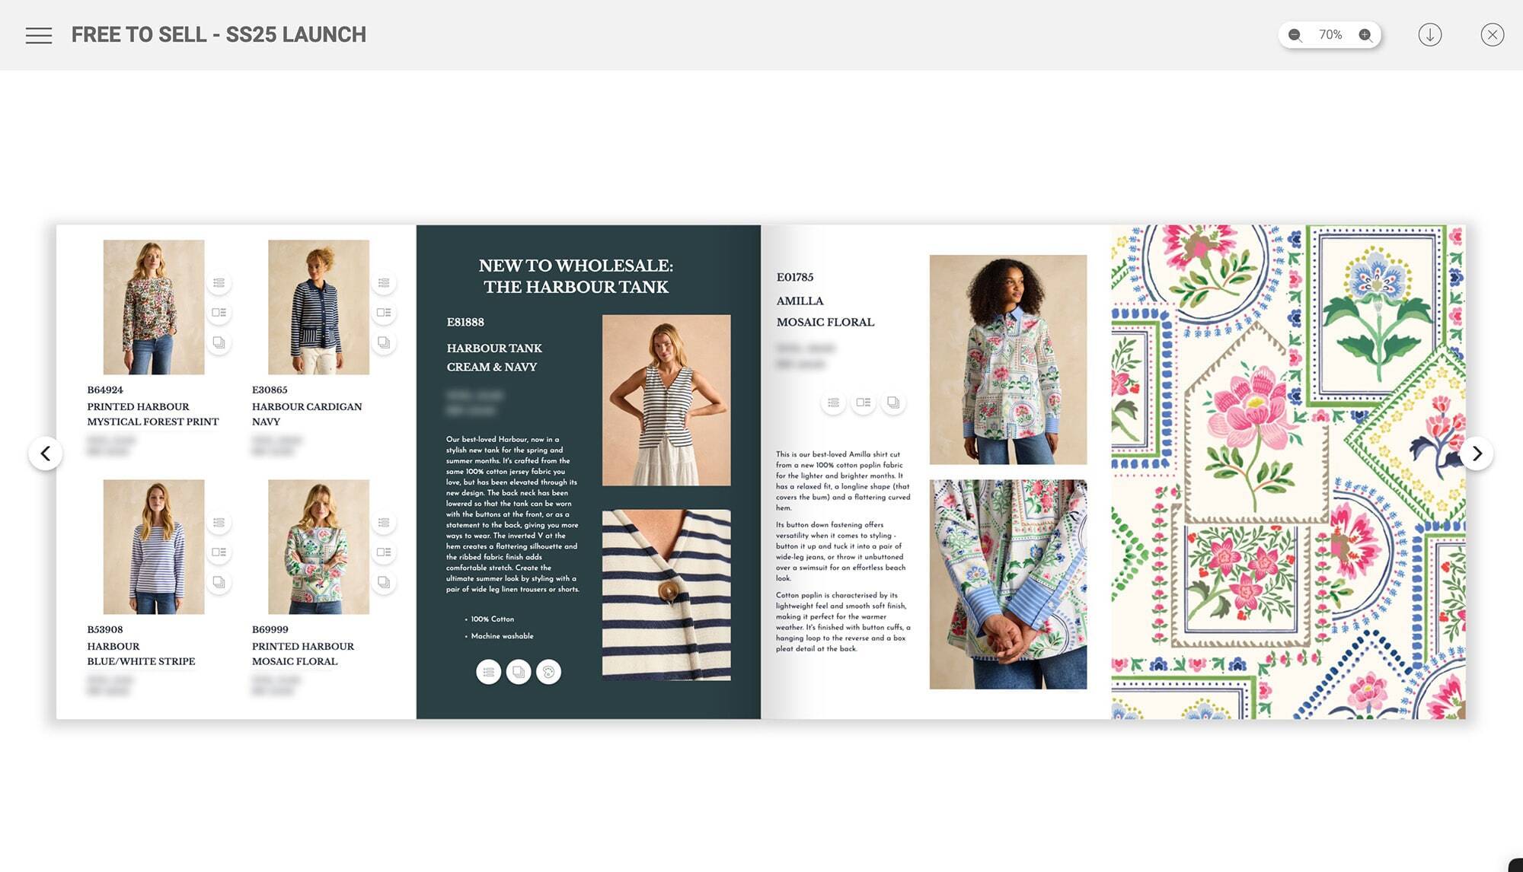Open the size list for Printed Harbour Mystical Forest Print
This screenshot has width=1523, height=872.
click(x=219, y=282)
